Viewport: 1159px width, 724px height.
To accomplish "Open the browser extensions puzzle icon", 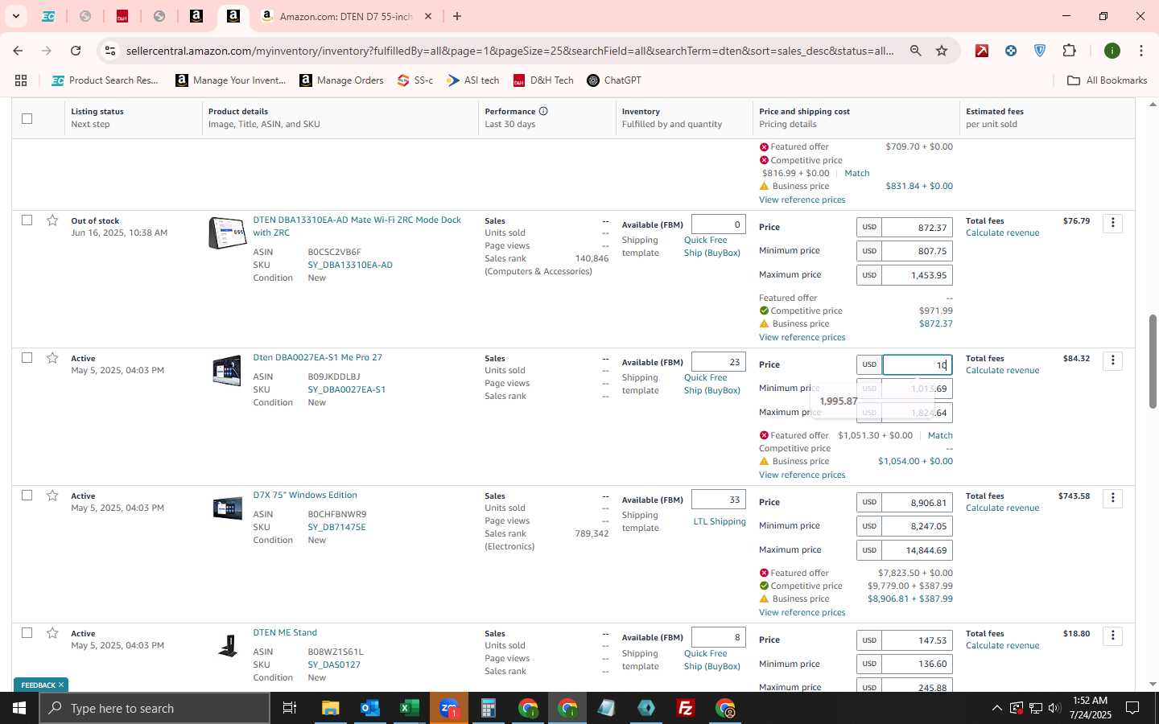I will point(1069,51).
